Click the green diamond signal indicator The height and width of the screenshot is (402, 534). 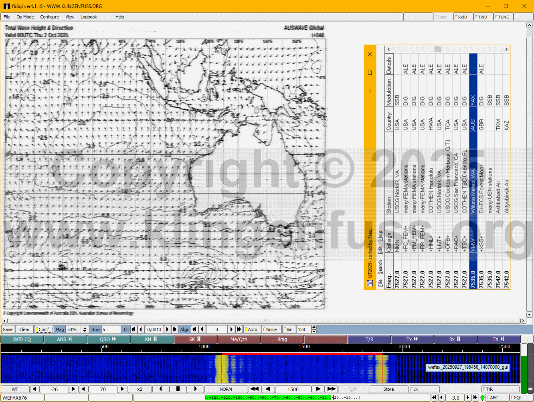(x=482, y=398)
